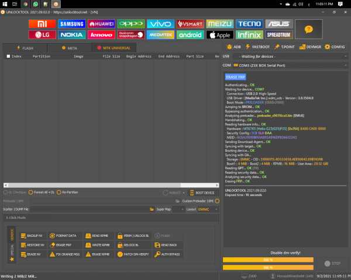The width and height of the screenshot is (351, 280).
Task: Click the partition table horizontal scrollbar
Action: click(x=111, y=185)
